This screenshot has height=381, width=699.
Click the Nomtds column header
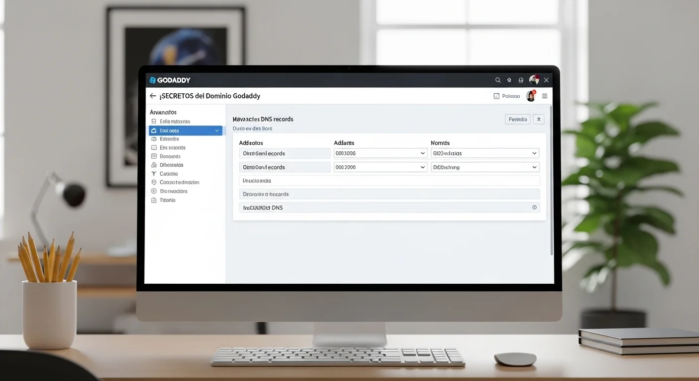[440, 143]
